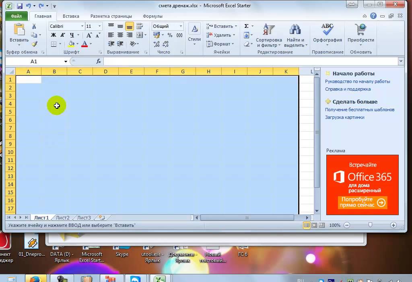Toggle wrap text button

tap(140, 26)
